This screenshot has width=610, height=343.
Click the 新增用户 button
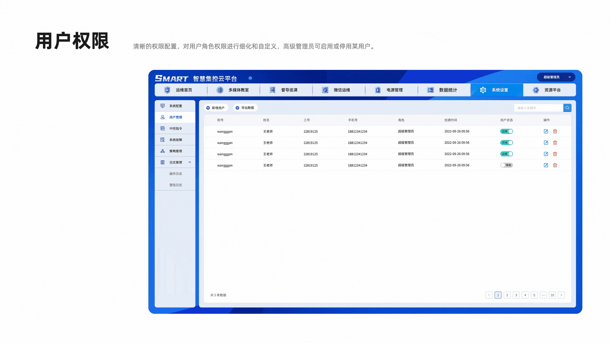pos(215,108)
